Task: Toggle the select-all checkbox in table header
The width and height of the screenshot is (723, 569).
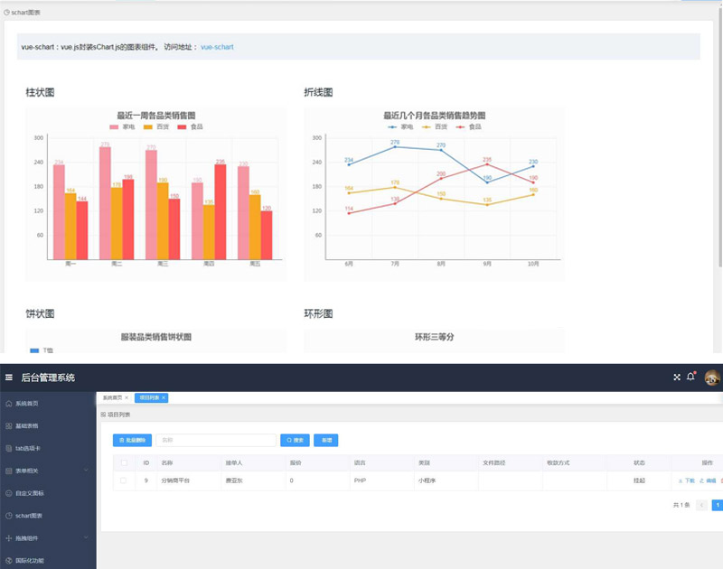Action: point(124,462)
